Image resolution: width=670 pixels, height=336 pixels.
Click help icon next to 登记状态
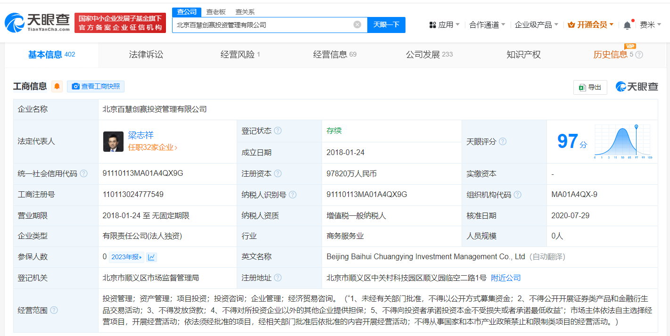(278, 131)
